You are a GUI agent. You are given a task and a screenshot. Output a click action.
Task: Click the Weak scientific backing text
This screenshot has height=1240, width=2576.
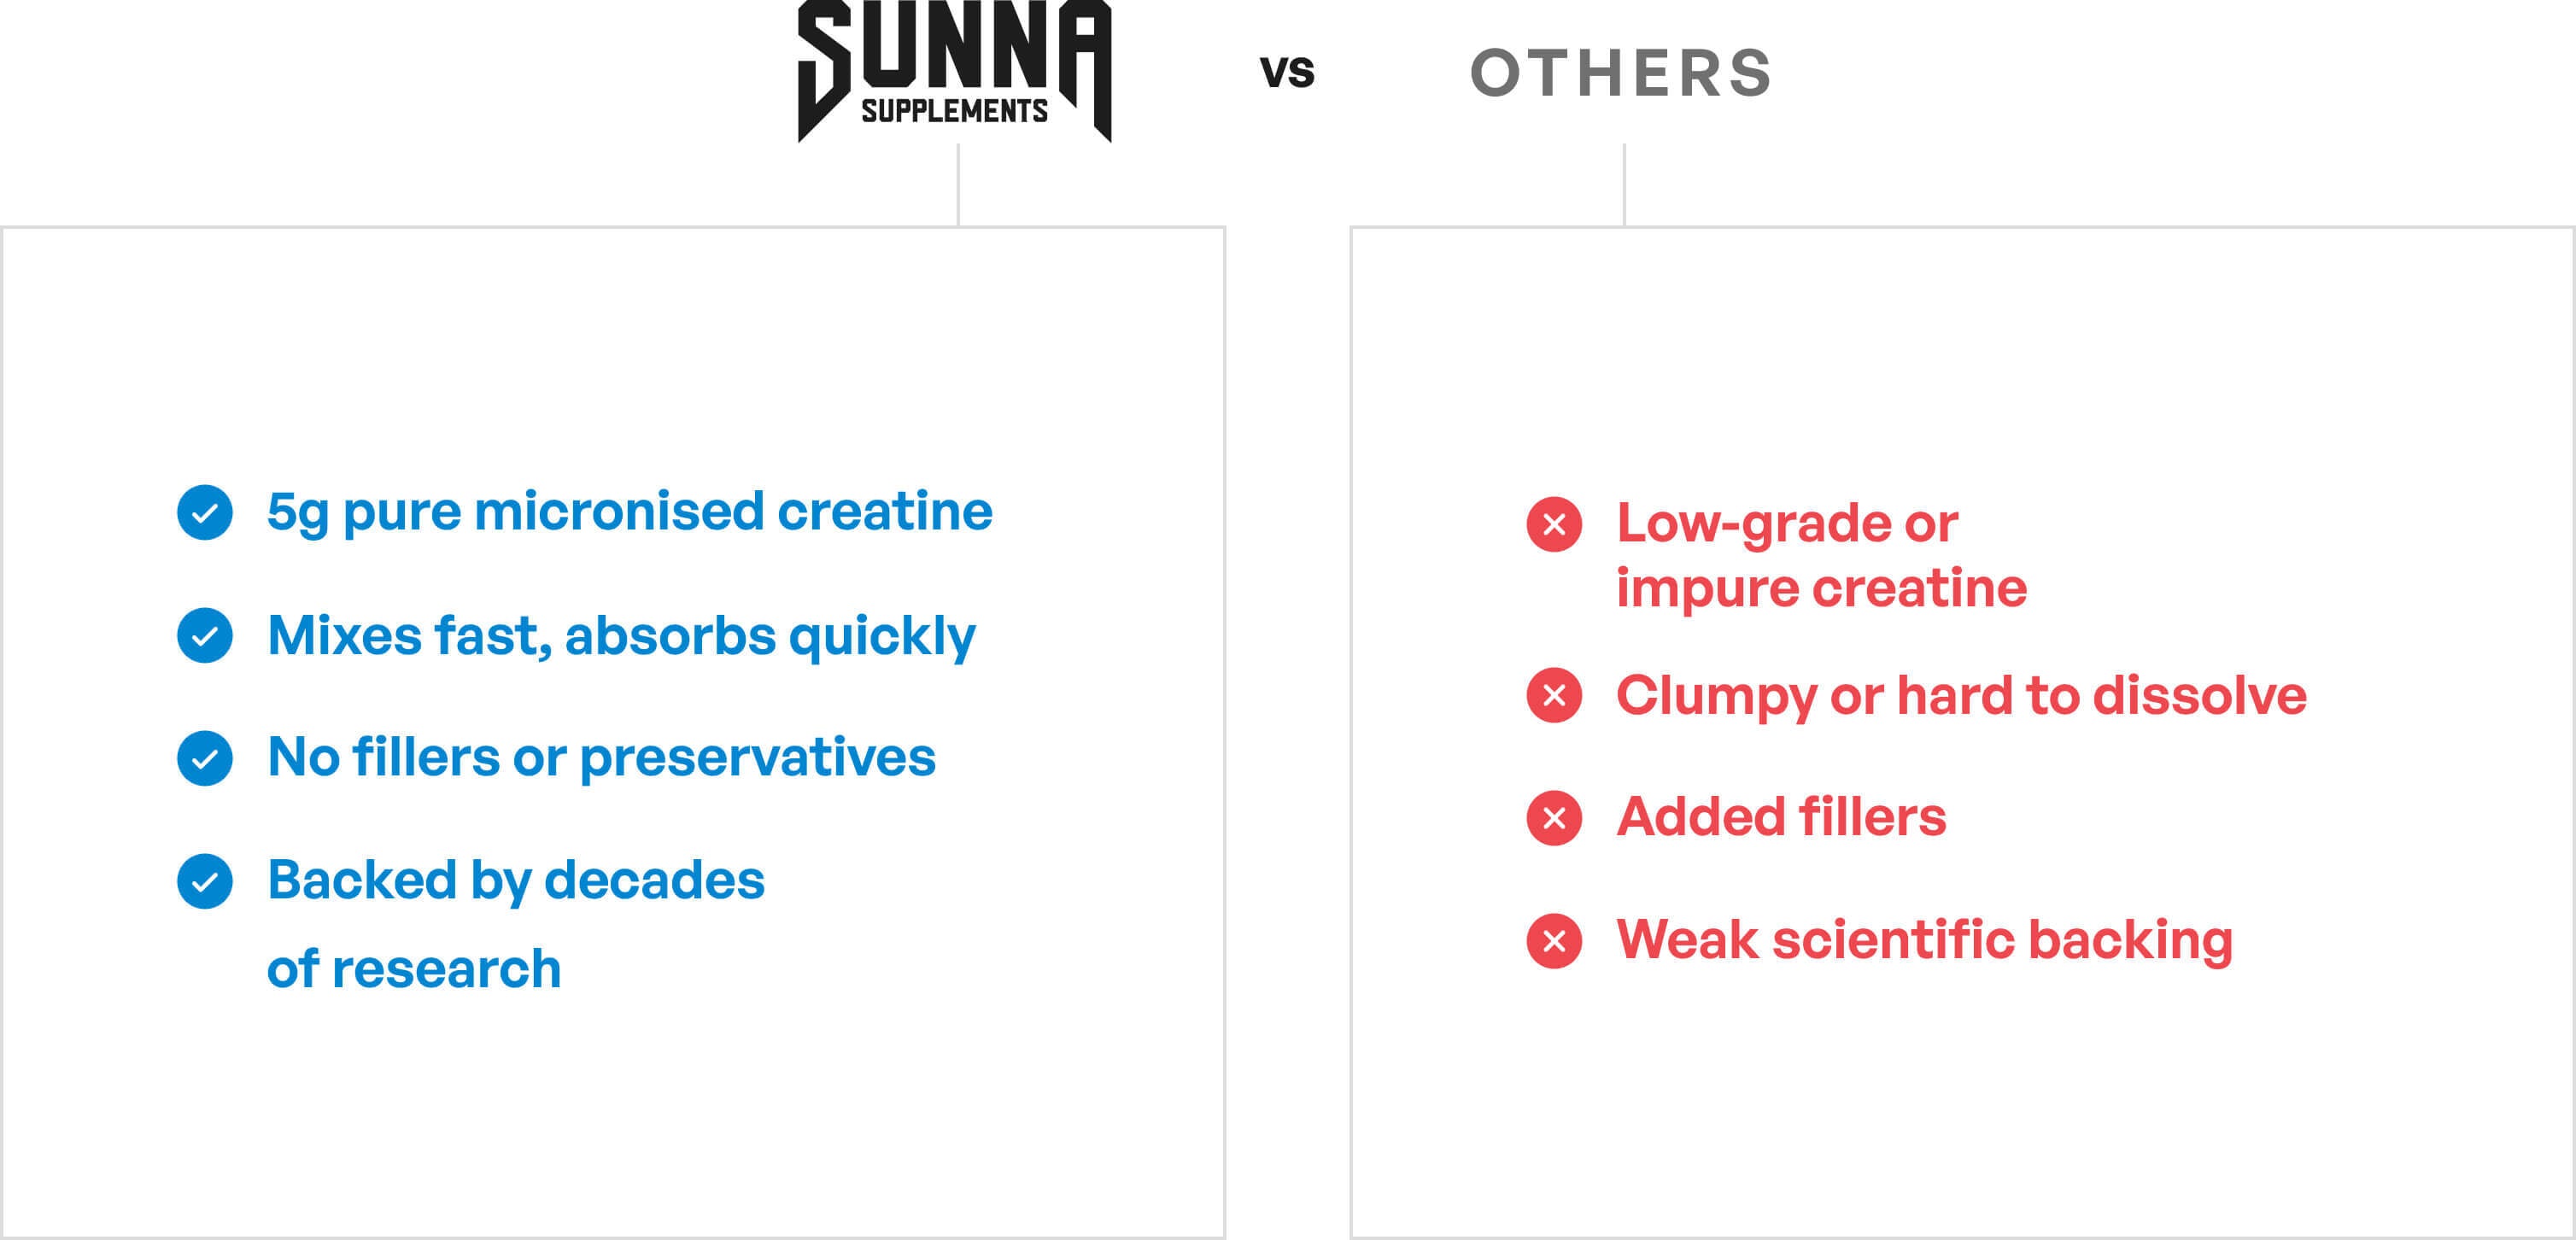[1924, 940]
